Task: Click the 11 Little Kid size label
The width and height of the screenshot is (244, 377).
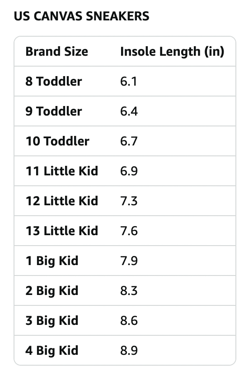Action: click(x=62, y=171)
